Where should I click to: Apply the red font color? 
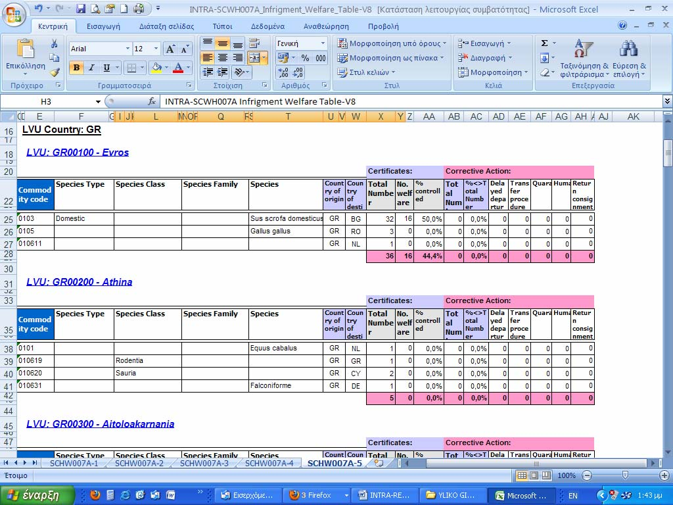coord(178,68)
